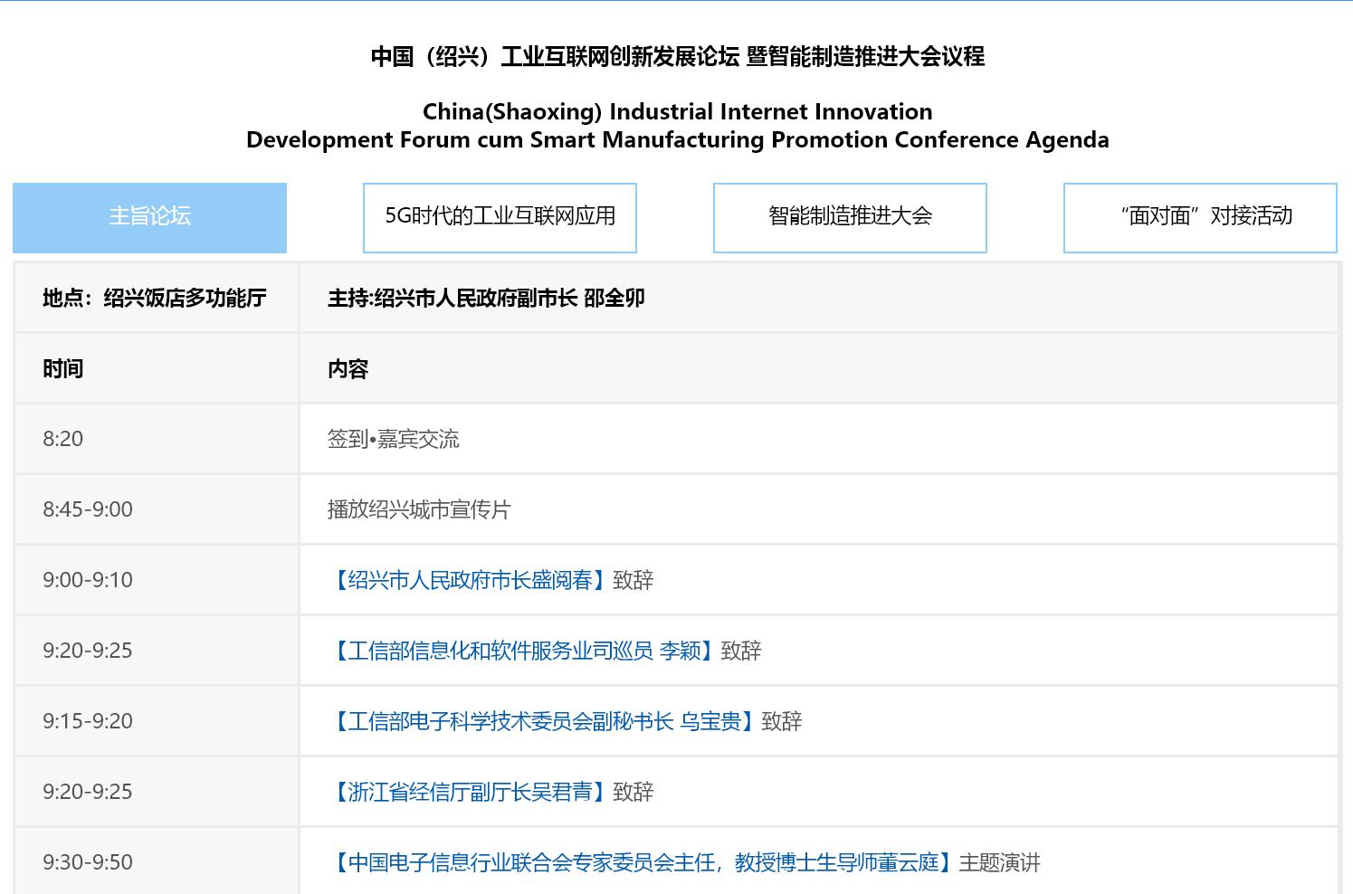Click 主题演讲 text in 9:30-9:50 row

pyautogui.click(x=1000, y=862)
